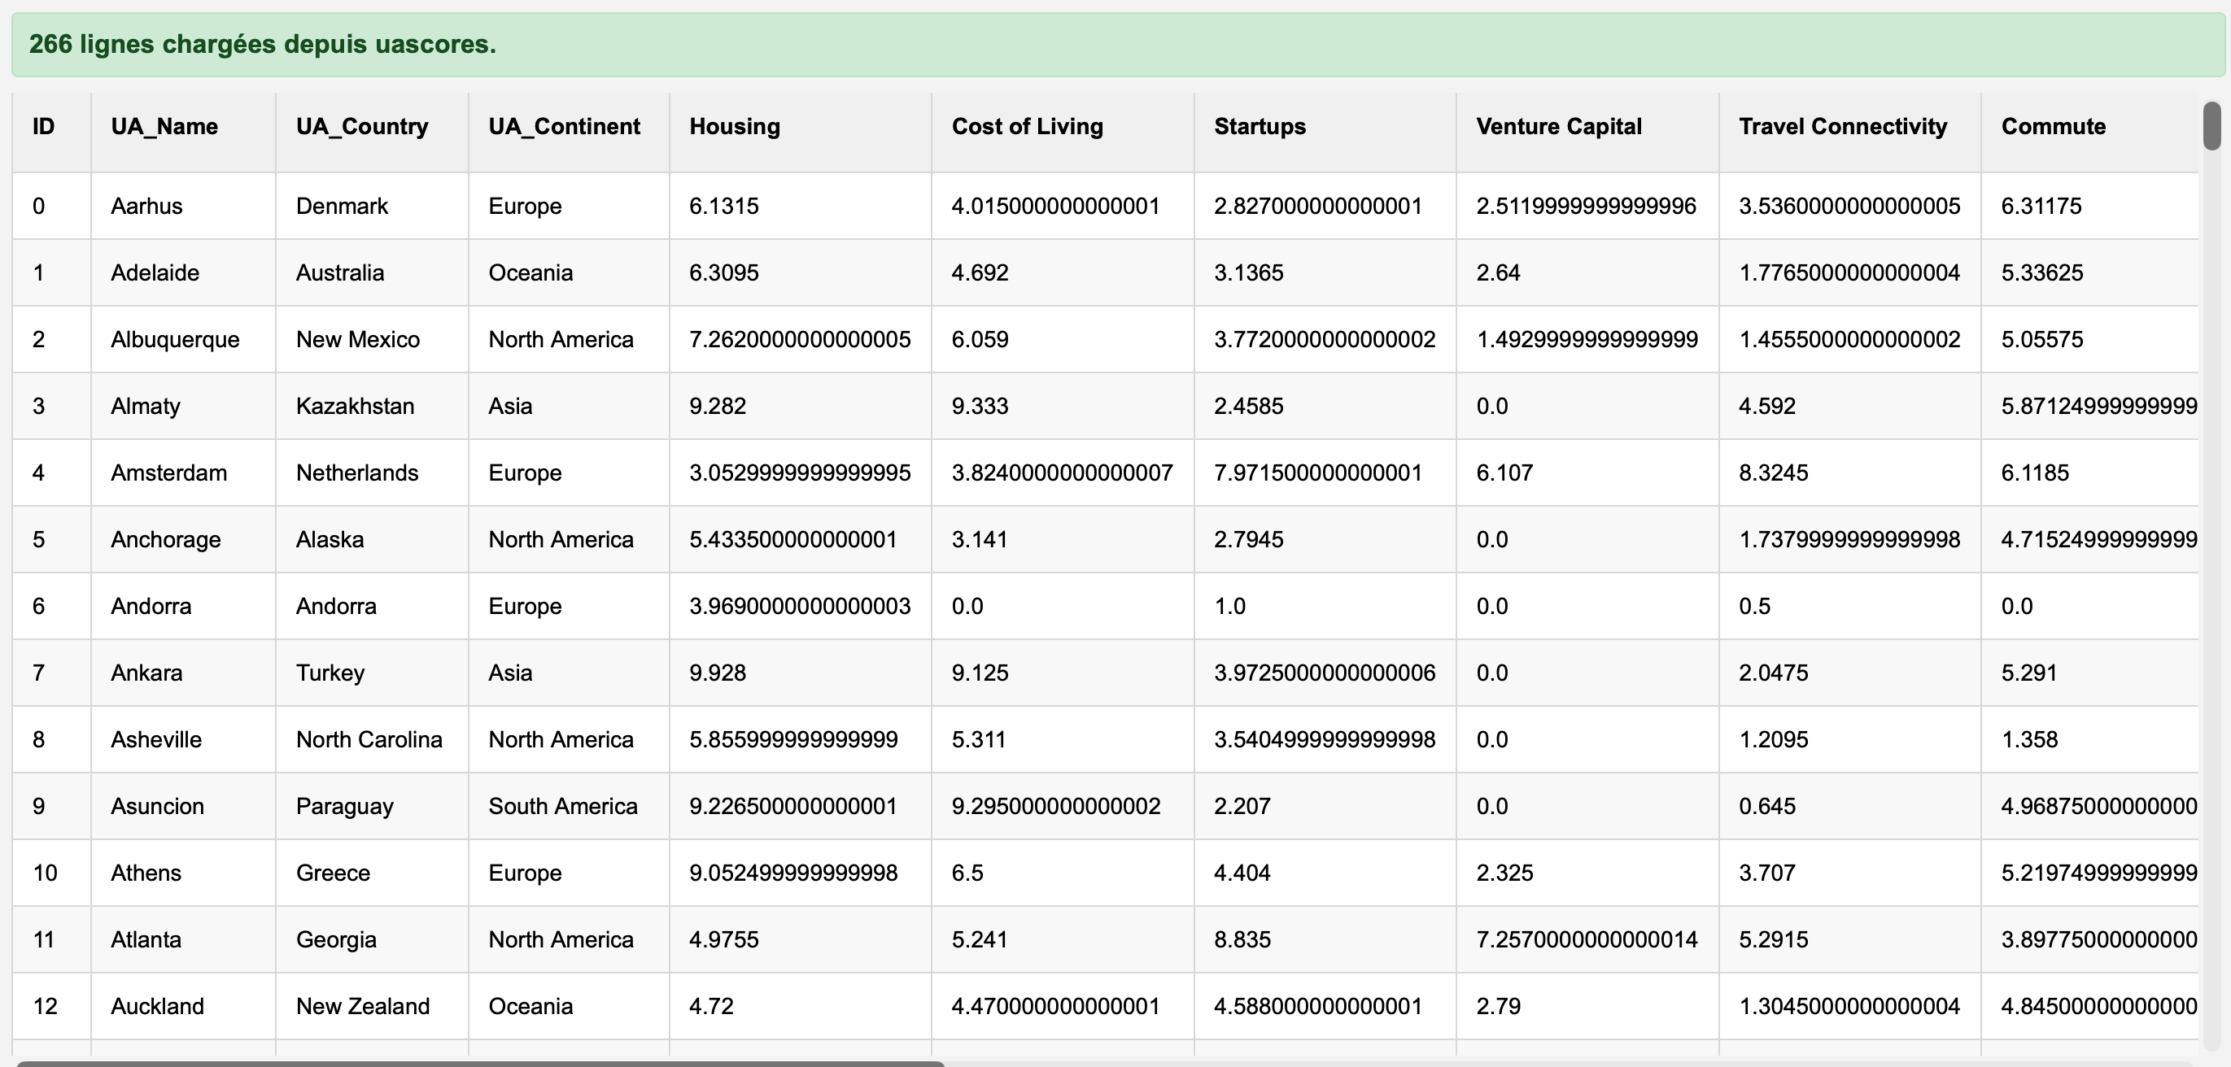The width and height of the screenshot is (2231, 1067).
Task: Click Commute value 1.358
Action: (x=2089, y=739)
